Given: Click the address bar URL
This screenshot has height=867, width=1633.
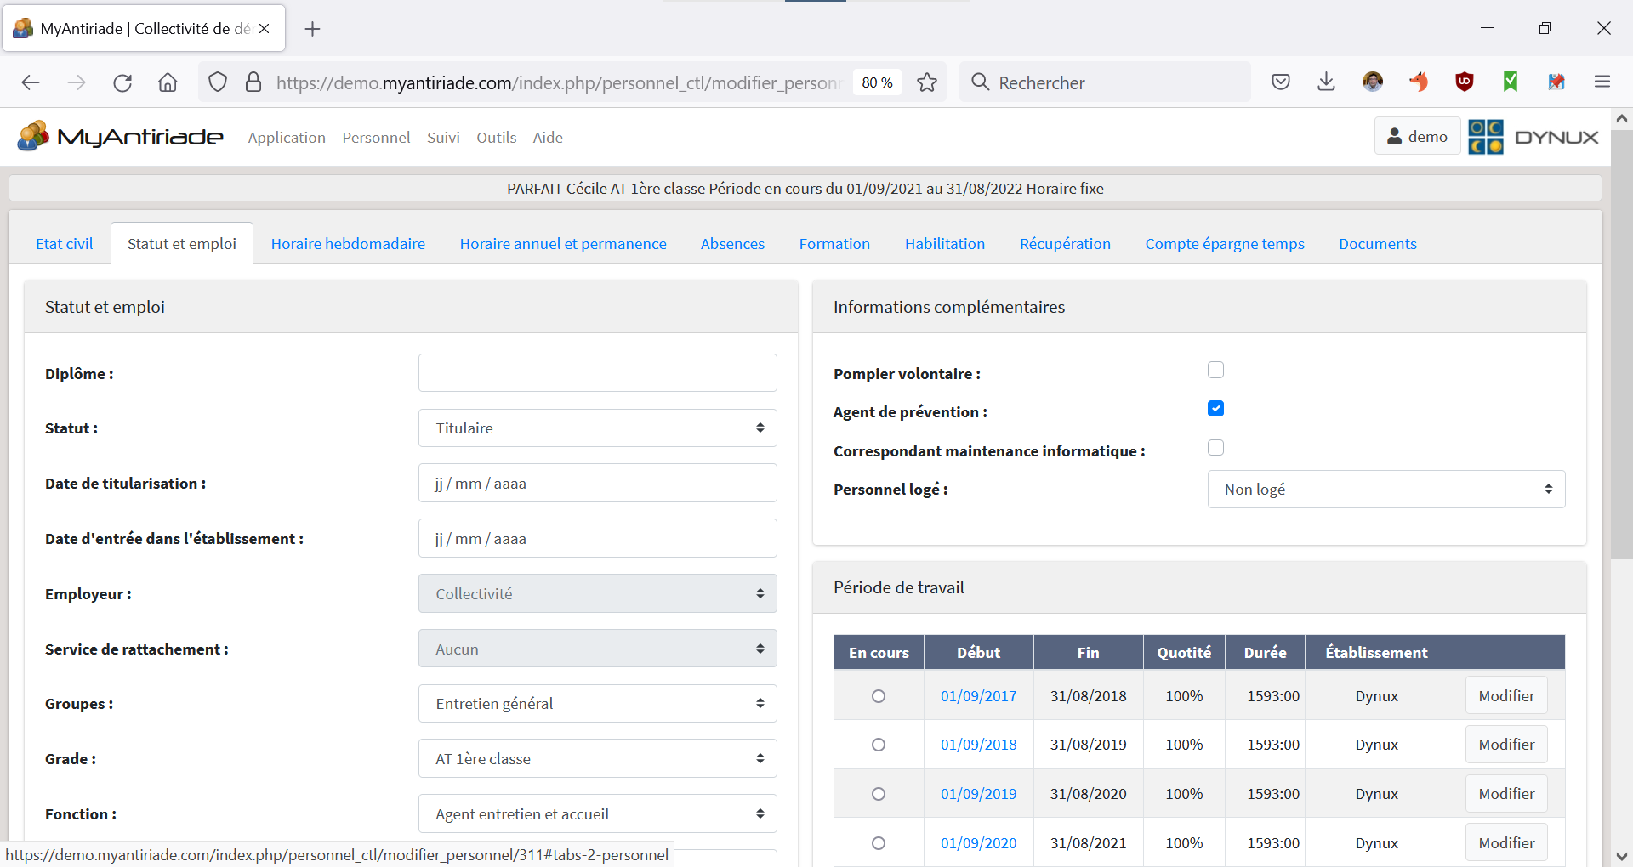Looking at the screenshot, I should 558,82.
